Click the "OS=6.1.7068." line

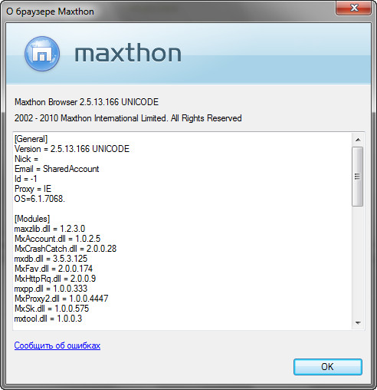coord(40,199)
